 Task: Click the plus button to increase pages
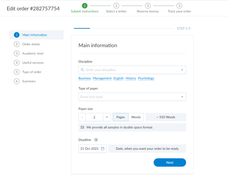click(107, 117)
